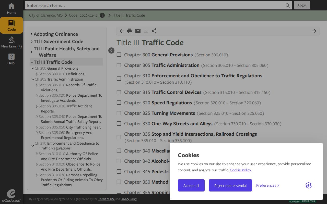This screenshot has height=204, width=327.
Task: Open Section 305.050 City Traffic Engineer
Action: coord(68,127)
